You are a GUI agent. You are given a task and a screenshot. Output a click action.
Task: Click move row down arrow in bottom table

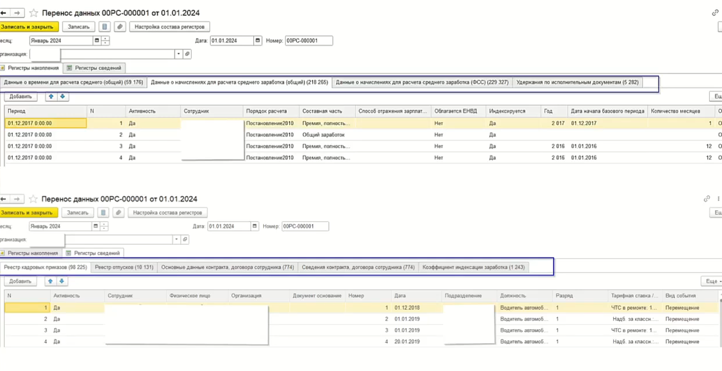[x=62, y=281]
